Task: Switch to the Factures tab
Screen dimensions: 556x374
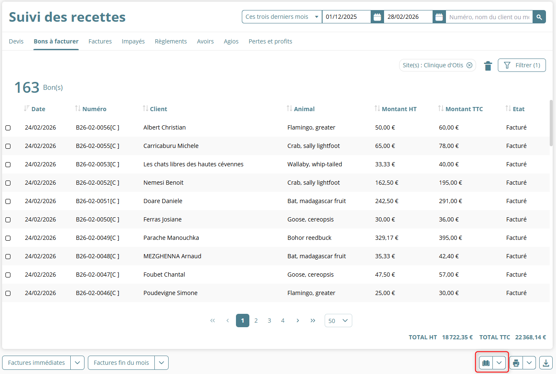Action: click(100, 41)
